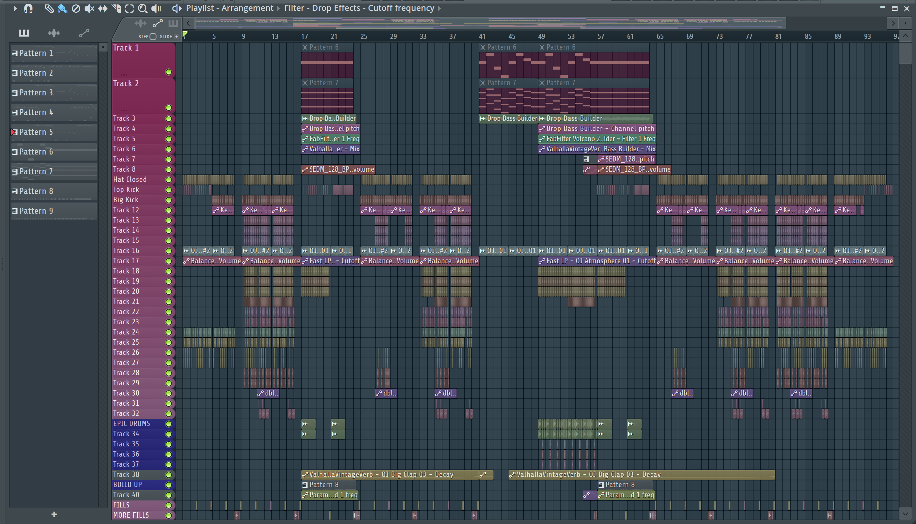
Task: Mute the Hat Closed track
Action: [x=169, y=180]
